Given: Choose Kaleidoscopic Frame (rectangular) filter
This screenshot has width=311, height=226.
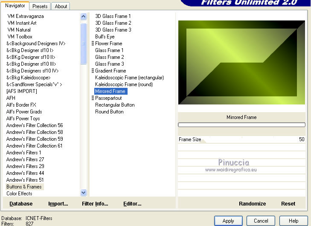Looking at the screenshot, I should tap(129, 78).
